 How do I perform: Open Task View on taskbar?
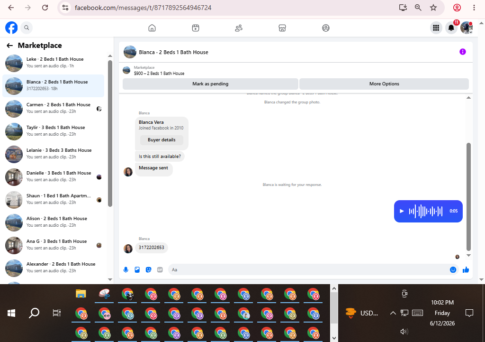pyautogui.click(x=57, y=313)
